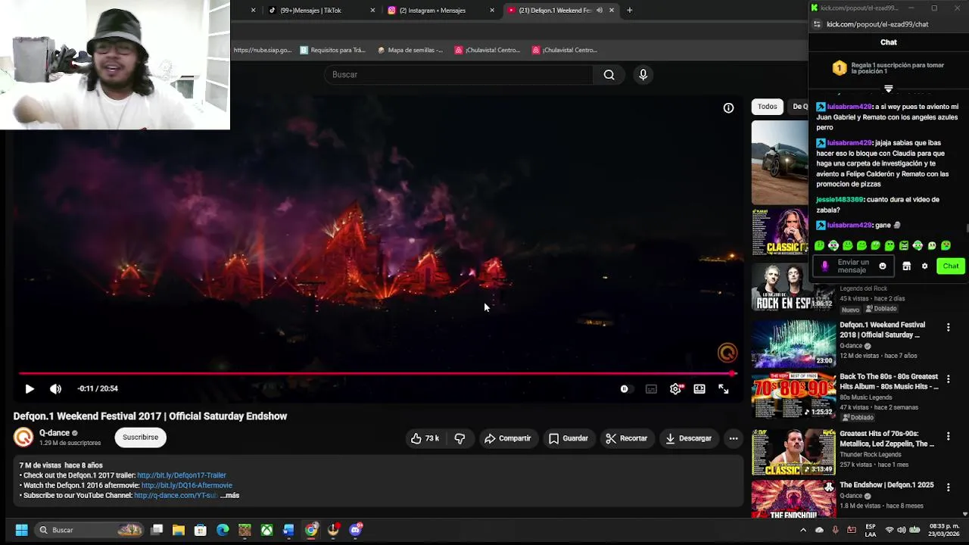Open Discord from the taskbar
Image resolution: width=969 pixels, height=545 pixels.
point(355,530)
